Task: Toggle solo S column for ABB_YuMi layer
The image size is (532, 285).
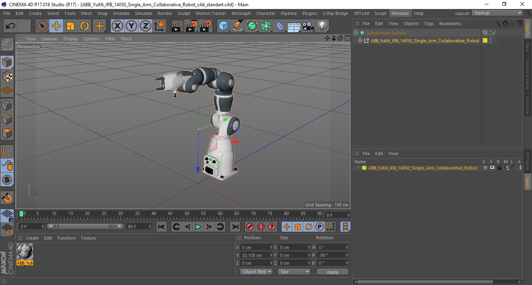Action: coord(485,168)
